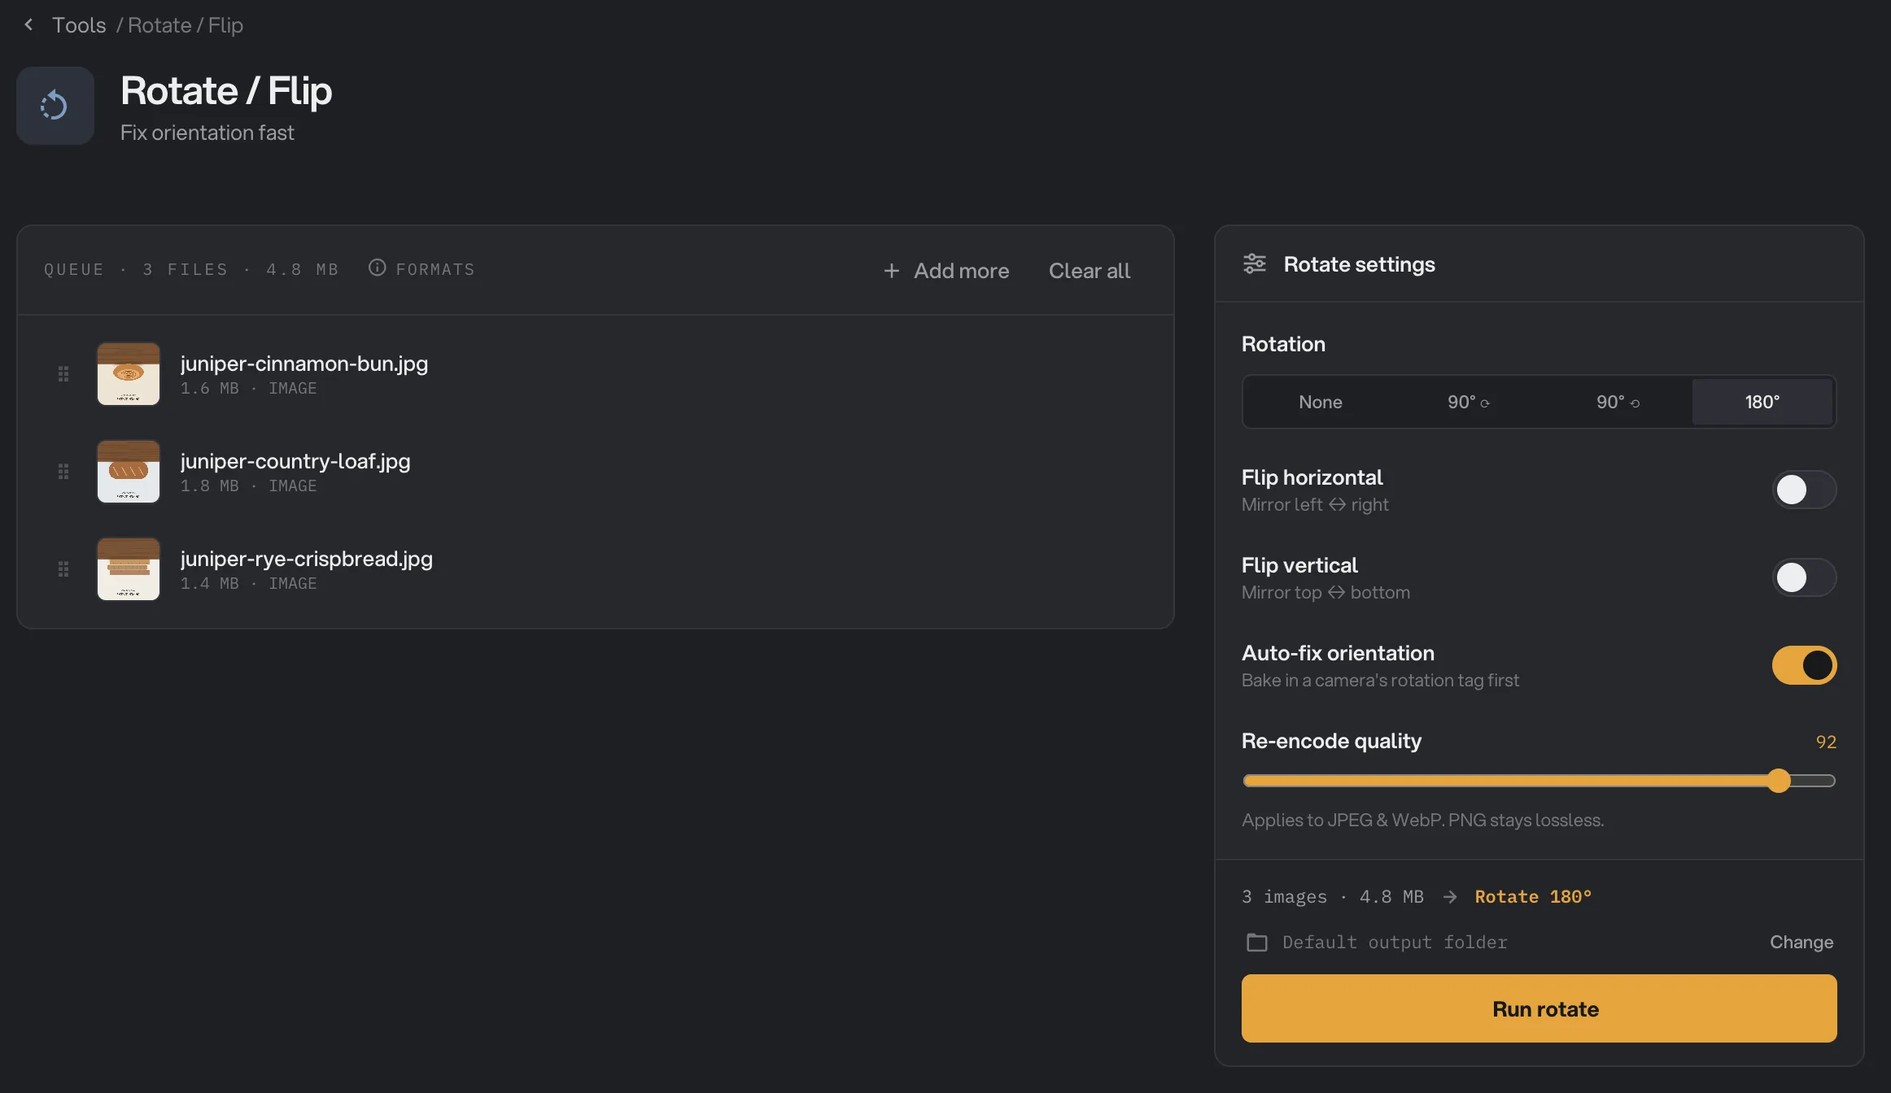
Task: Click the Re-encode quality slider handle
Action: (1780, 781)
